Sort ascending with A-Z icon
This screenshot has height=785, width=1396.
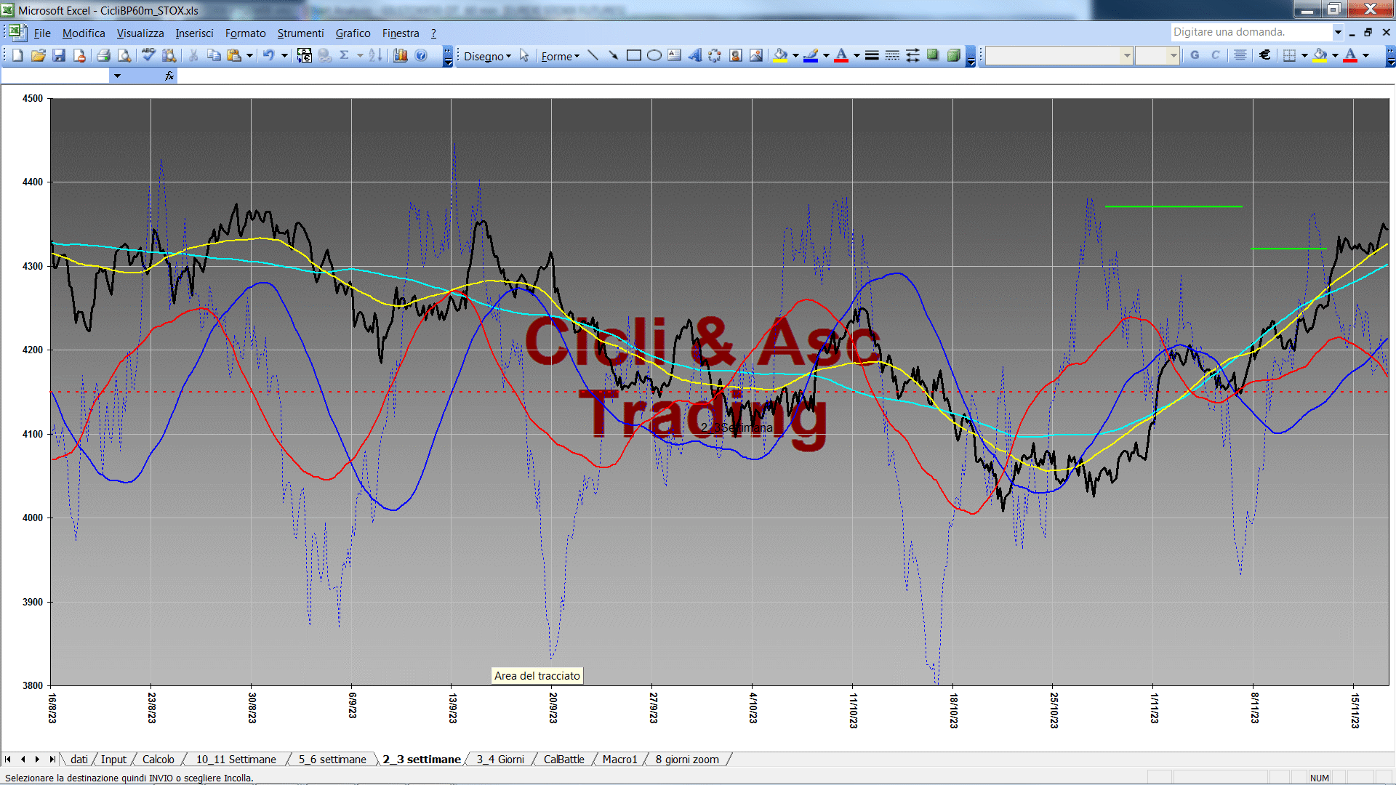point(375,55)
